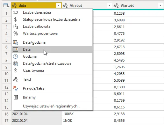Viewport: 164px width, 125px height.
Task: Click the 20210104 cell in row 17
Action: (x=36, y=121)
